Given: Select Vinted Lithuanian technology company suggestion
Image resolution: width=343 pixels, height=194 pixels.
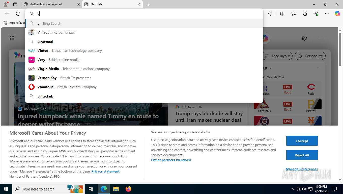Looking at the screenshot, I should click(144, 51).
